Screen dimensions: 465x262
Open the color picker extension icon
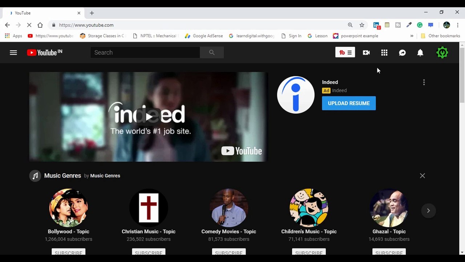coord(409,25)
